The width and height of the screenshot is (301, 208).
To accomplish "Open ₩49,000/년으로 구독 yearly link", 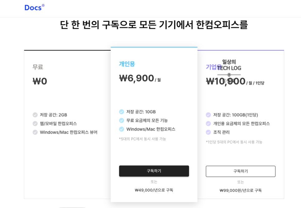I will 154,190.
